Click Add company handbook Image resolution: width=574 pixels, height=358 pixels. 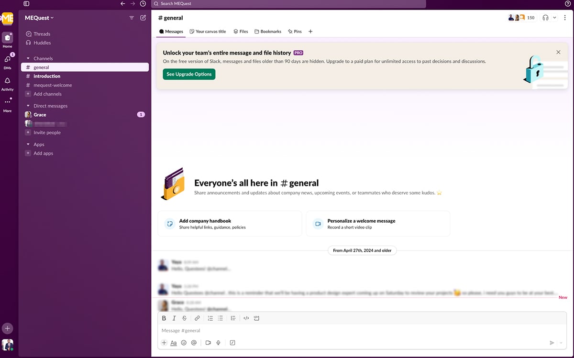point(229,223)
